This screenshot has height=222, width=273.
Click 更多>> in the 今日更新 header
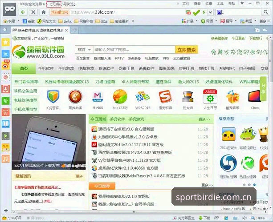[204, 119]
